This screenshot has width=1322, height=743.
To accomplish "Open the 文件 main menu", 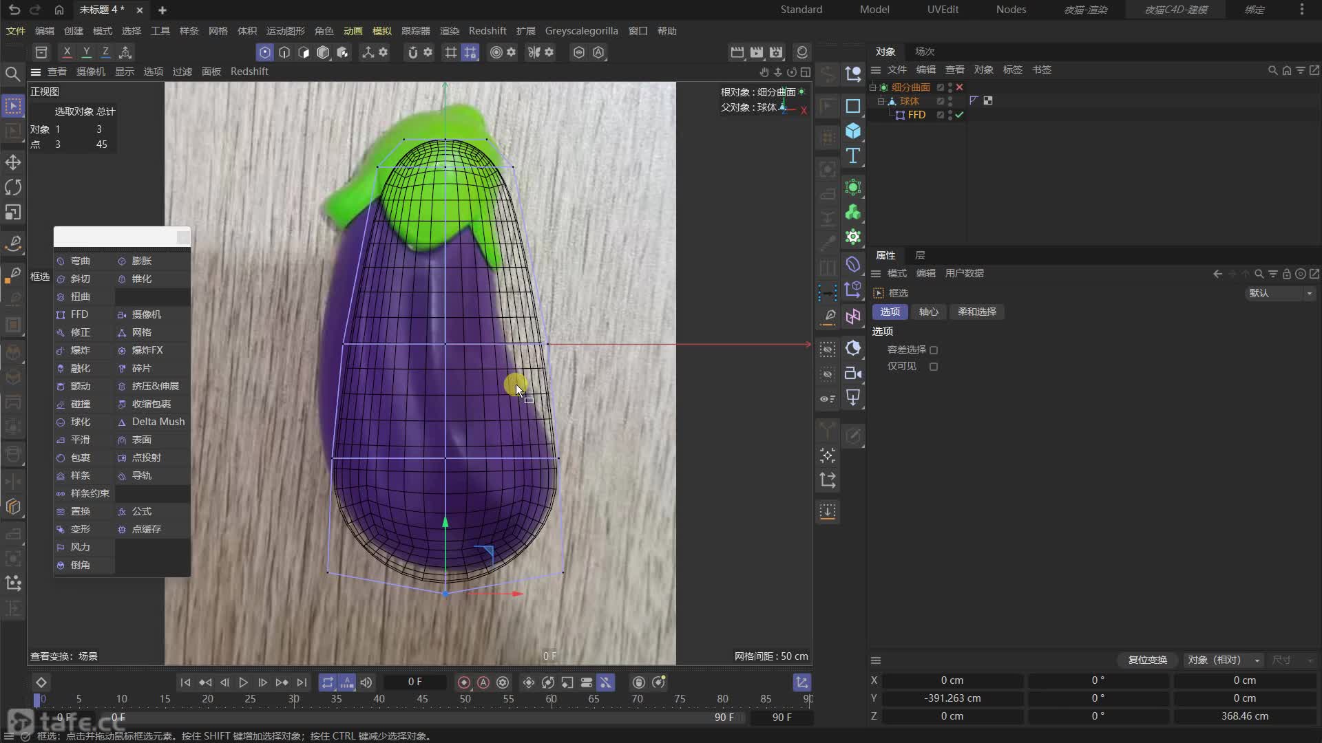I will (x=16, y=31).
